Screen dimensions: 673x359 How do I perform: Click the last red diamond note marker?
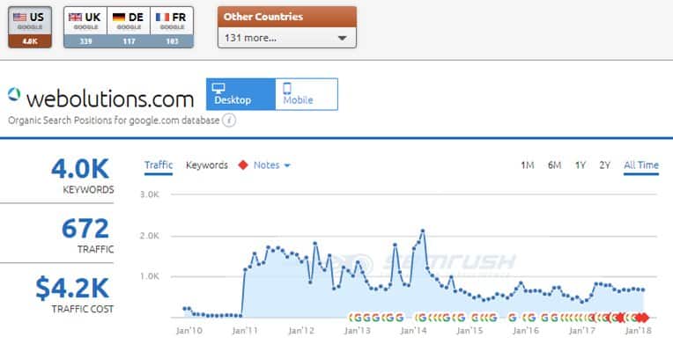point(644,318)
